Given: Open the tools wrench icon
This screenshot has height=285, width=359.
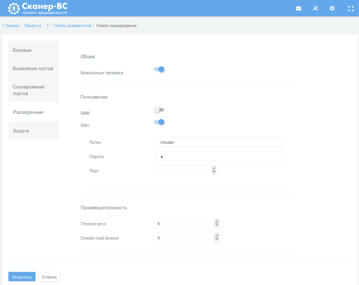Looking at the screenshot, I should click(315, 8).
